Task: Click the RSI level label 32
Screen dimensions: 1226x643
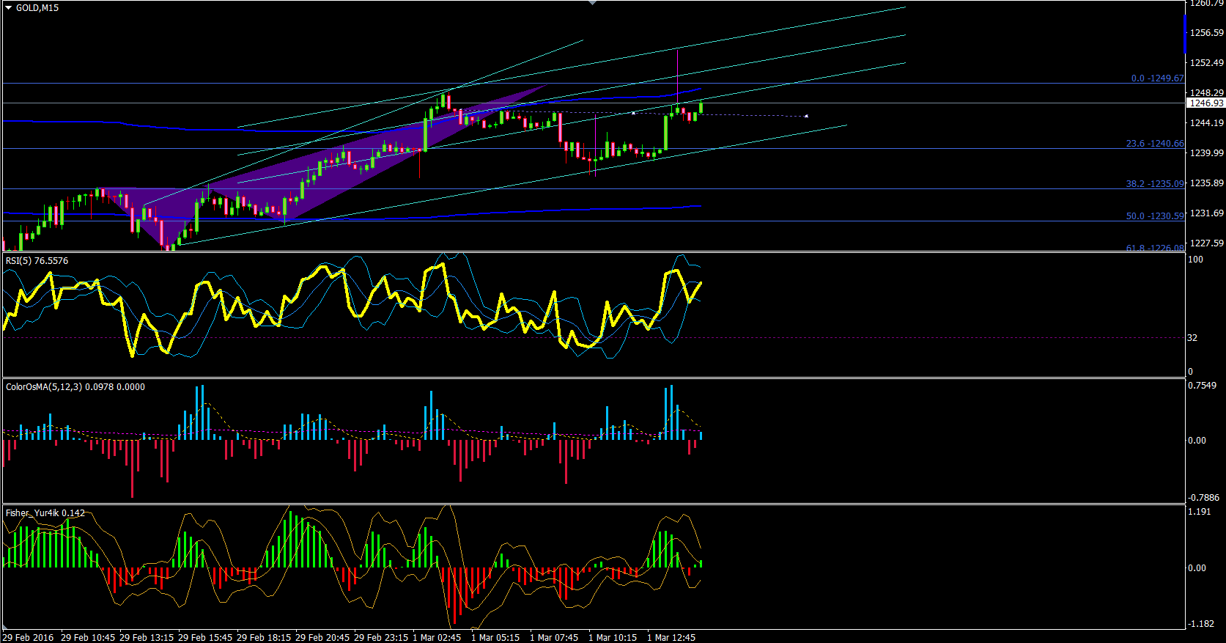Action: coord(1192,337)
